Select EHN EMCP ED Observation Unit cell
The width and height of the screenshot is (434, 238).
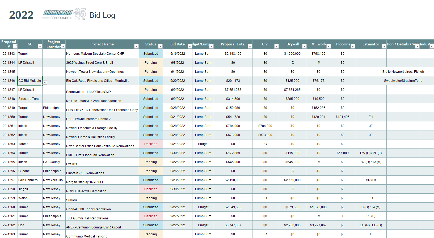(102, 108)
